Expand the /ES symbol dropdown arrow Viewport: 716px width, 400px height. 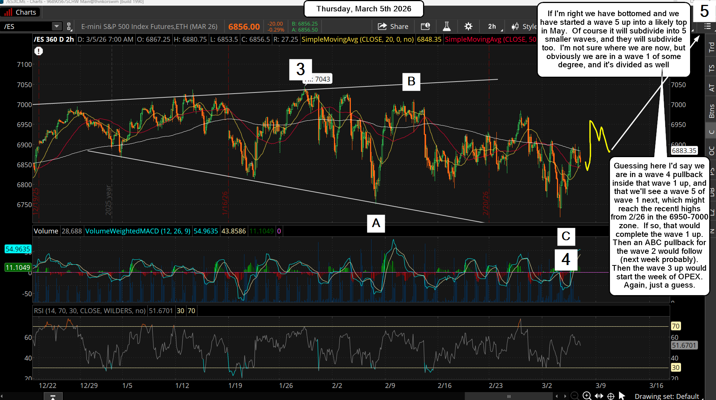[x=56, y=26]
